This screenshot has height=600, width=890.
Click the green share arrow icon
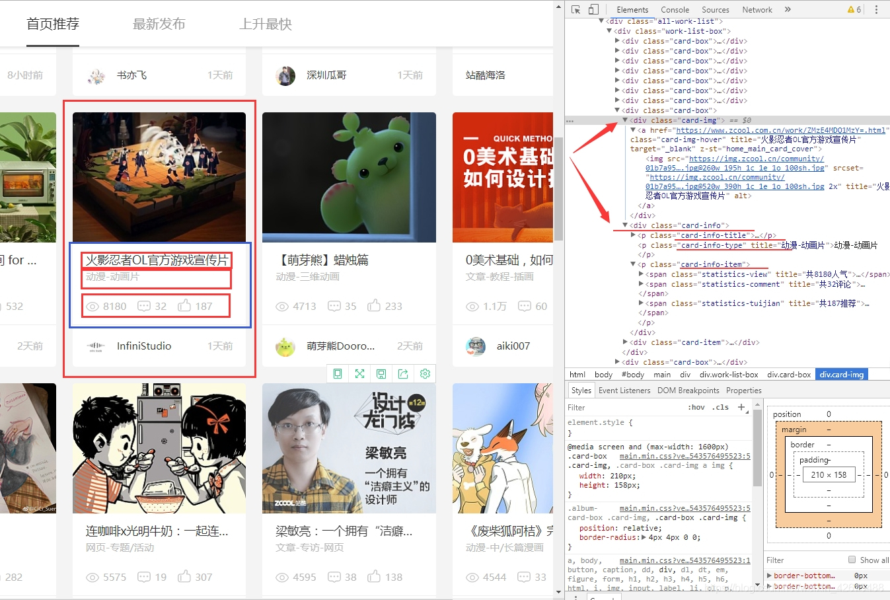(403, 373)
